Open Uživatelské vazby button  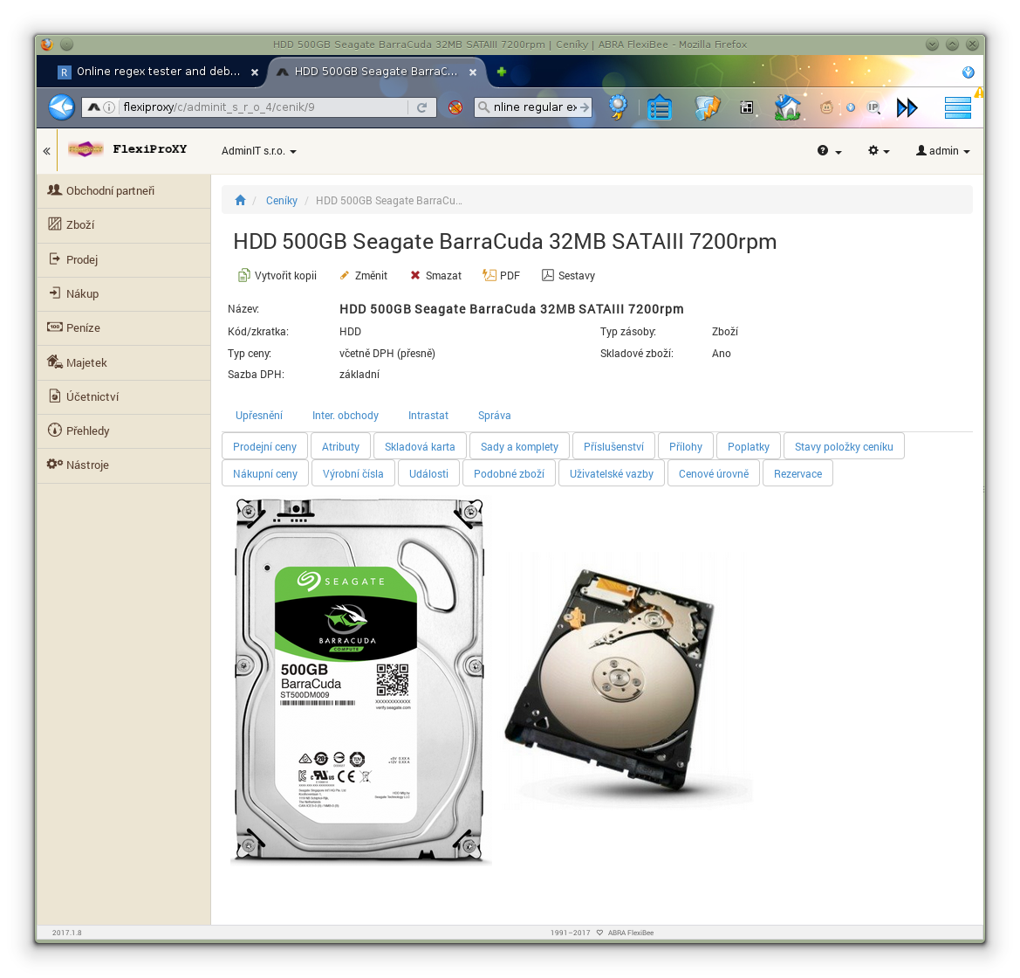click(x=612, y=473)
